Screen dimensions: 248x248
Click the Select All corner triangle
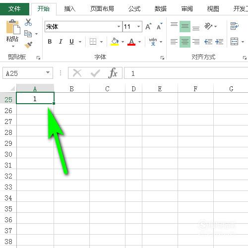[x=13, y=89]
